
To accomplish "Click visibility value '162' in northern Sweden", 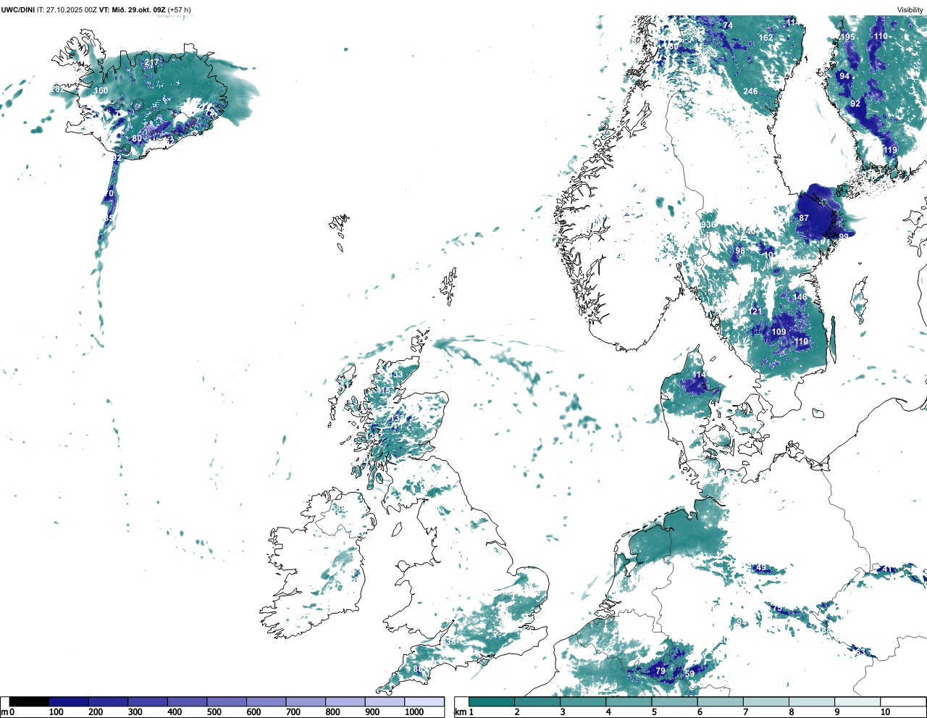I will pyautogui.click(x=765, y=38).
